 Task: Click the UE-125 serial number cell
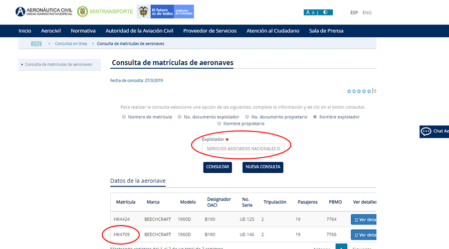click(247, 219)
